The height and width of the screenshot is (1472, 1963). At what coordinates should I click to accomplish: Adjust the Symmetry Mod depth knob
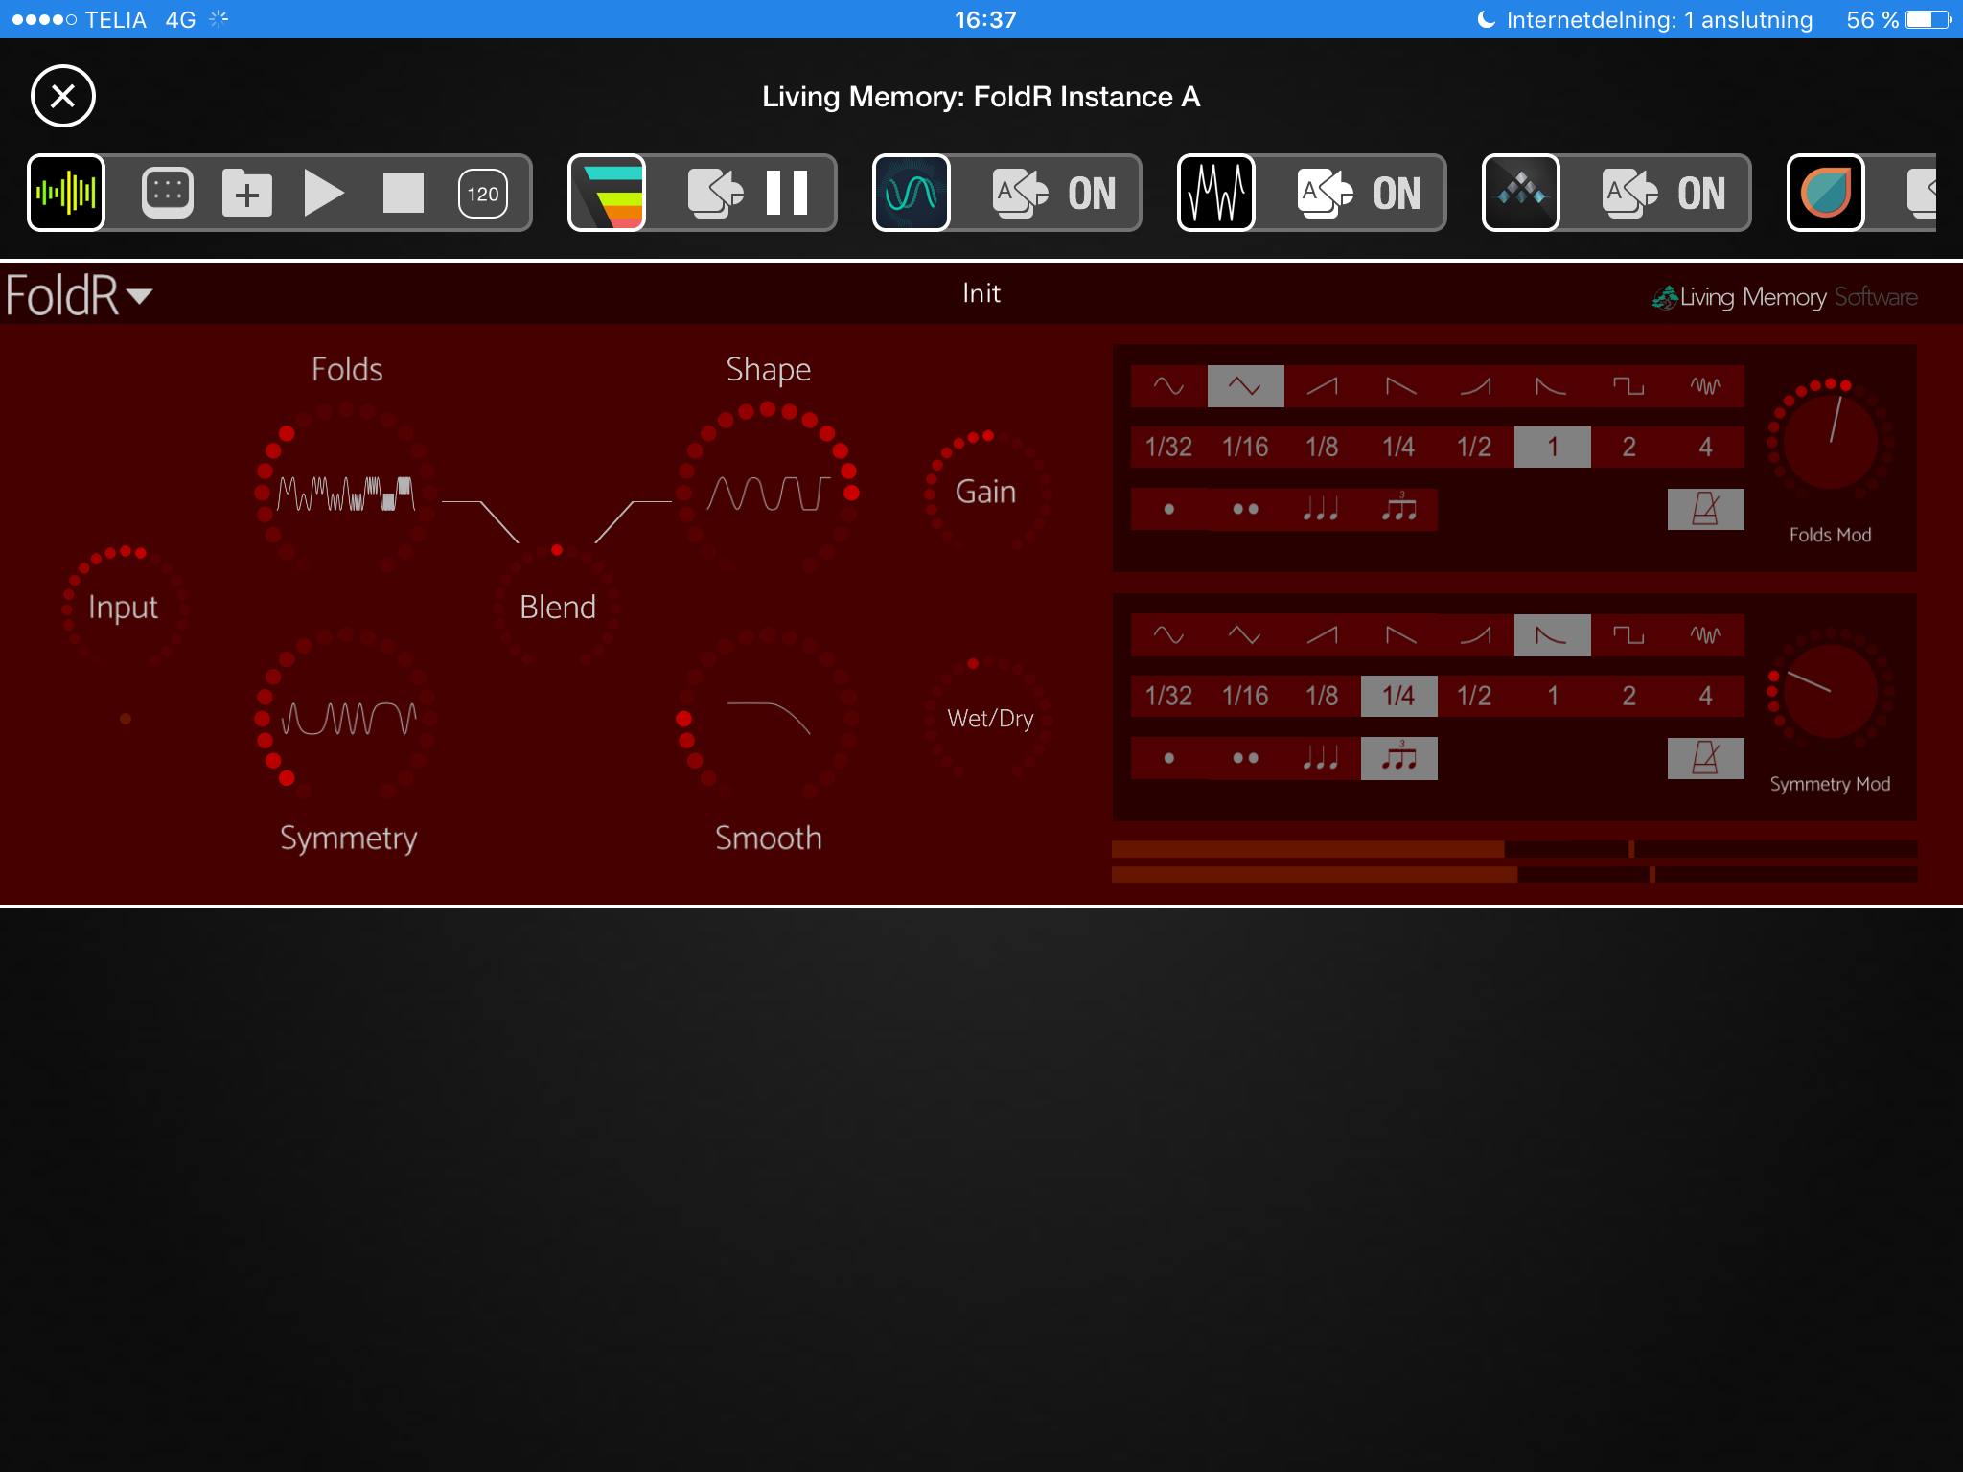[x=1831, y=690]
